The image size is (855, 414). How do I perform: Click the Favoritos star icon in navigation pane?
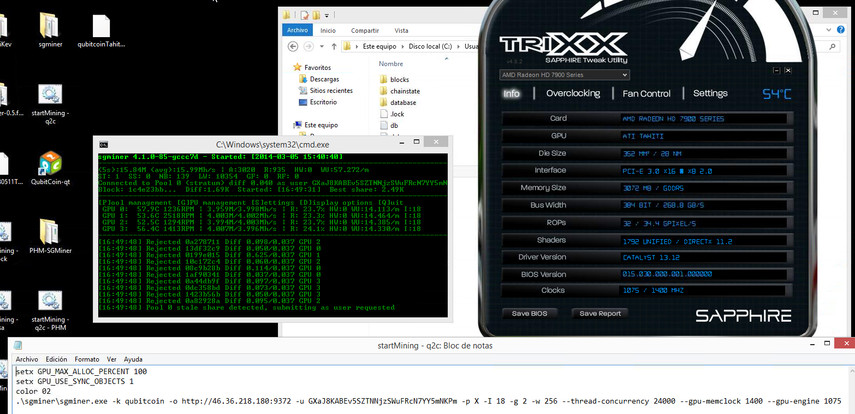[298, 67]
